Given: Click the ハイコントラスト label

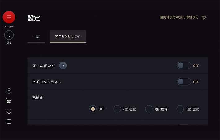Looking at the screenshot, I should coord(47,82).
